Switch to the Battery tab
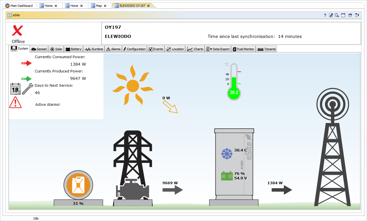This screenshot has height=221, width=367. click(x=74, y=49)
